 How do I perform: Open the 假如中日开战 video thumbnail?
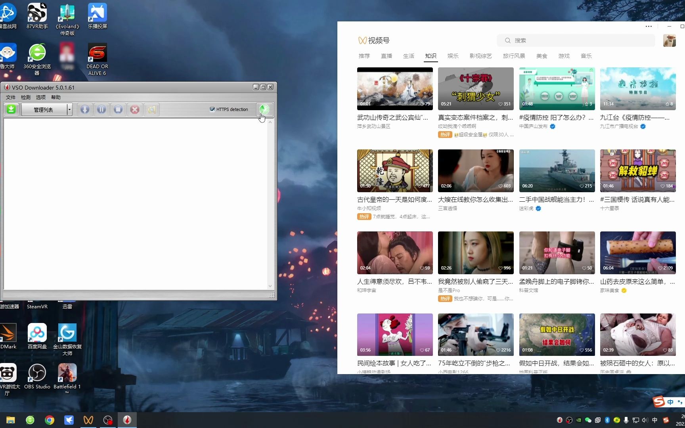[557, 335]
